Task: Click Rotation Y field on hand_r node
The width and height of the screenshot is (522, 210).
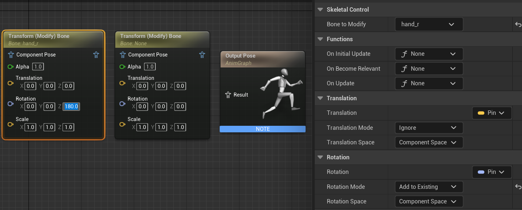Action: (x=50, y=106)
